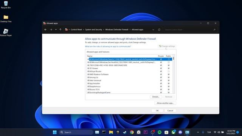This screenshot has height=136, width=242.
Task: Expand the address bar history dropdown
Action: (153, 29)
